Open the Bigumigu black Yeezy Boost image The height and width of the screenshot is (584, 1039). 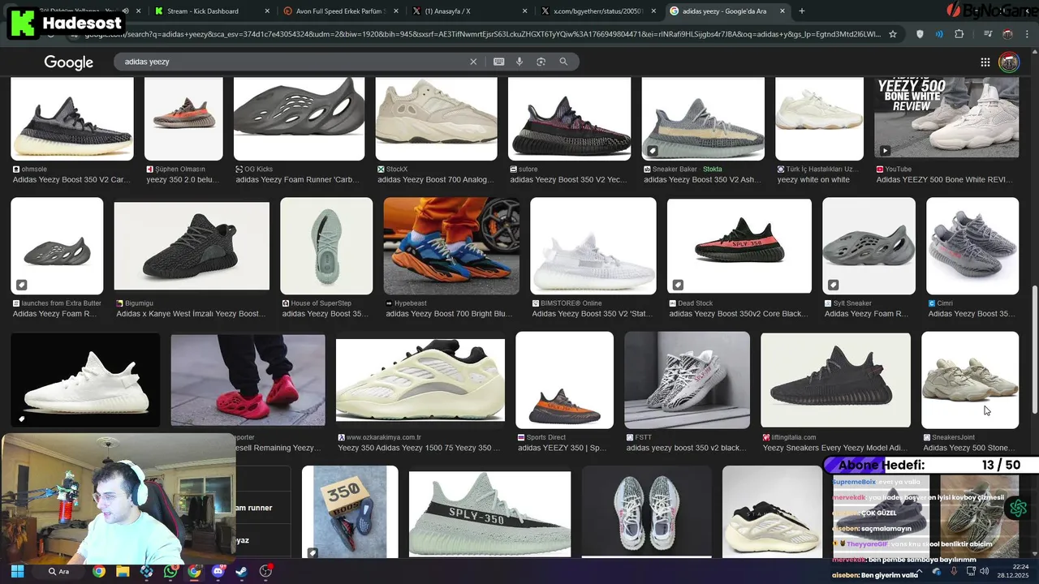point(192,246)
